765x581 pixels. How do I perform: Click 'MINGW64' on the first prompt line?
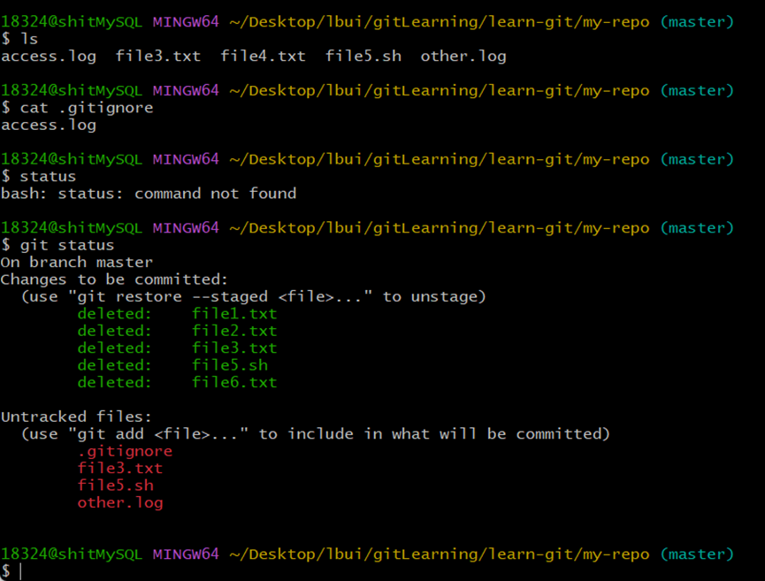pos(186,22)
